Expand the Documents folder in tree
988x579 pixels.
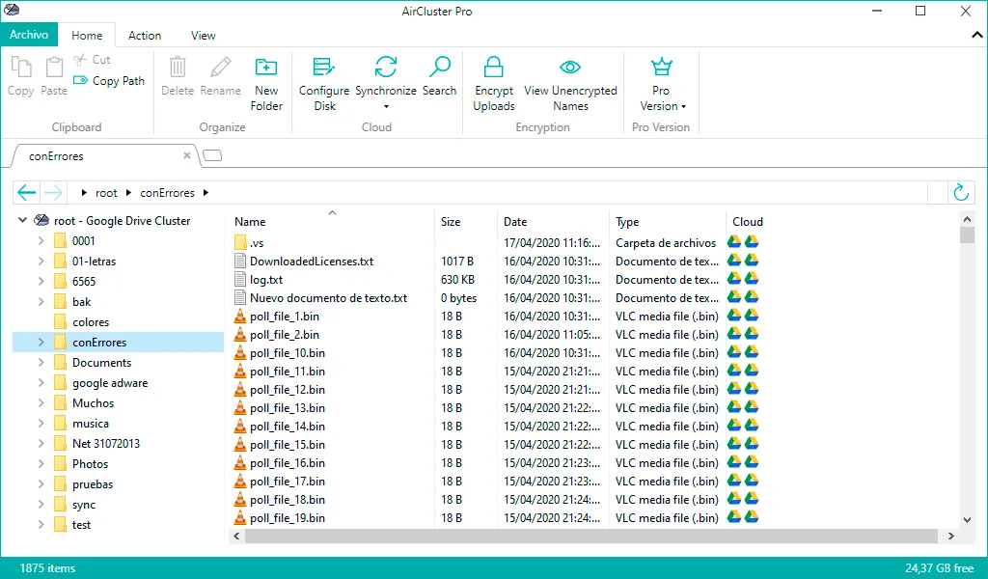point(41,362)
